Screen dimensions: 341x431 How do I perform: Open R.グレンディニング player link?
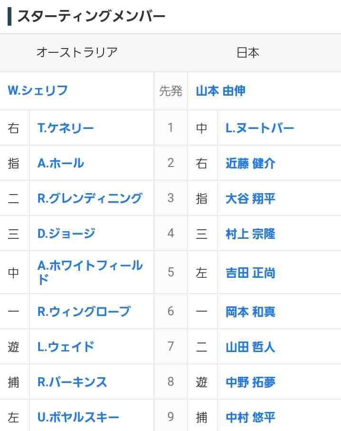(90, 198)
